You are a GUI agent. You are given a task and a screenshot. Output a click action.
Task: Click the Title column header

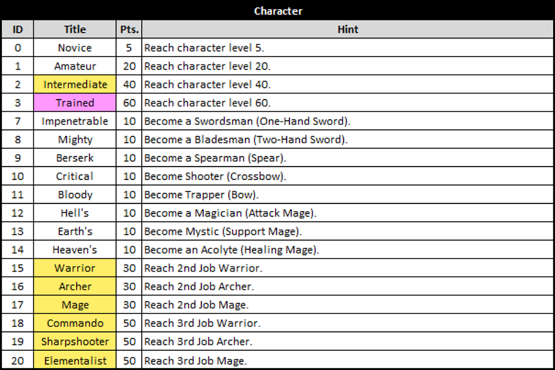point(75,29)
